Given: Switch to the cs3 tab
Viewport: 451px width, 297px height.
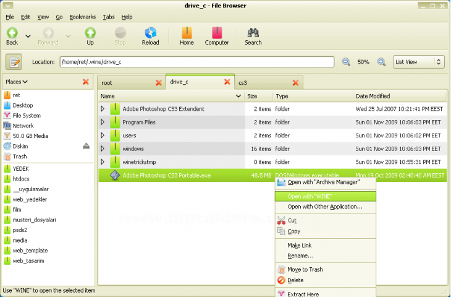Looking at the screenshot, I should coord(243,82).
